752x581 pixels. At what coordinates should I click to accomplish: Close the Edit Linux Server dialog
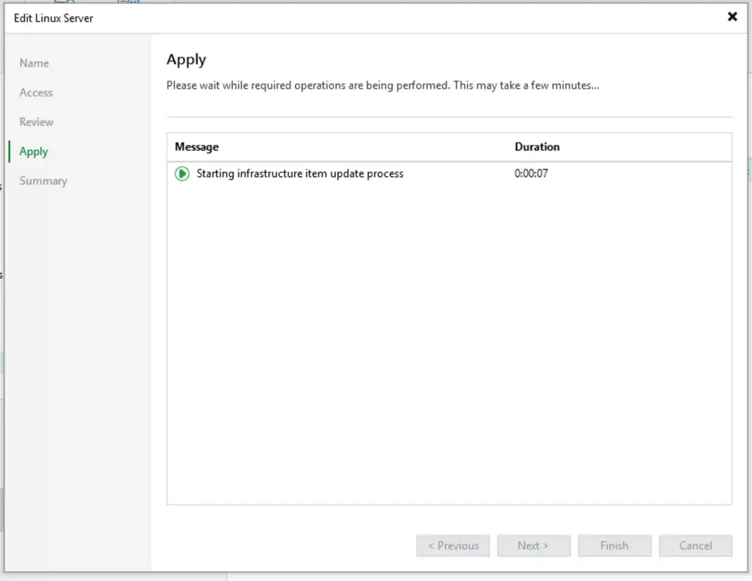[732, 17]
